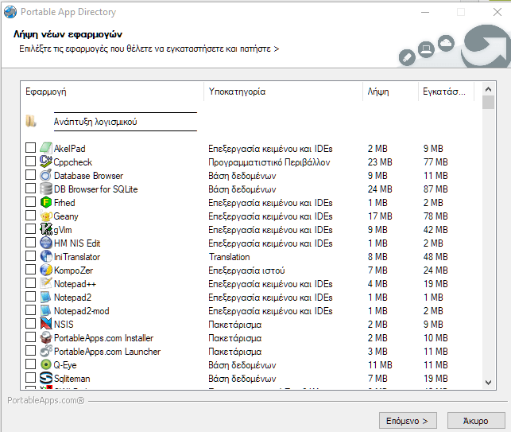The width and height of the screenshot is (511, 432).
Task: Check the KompoZer checkbox
Action: pos(31,270)
